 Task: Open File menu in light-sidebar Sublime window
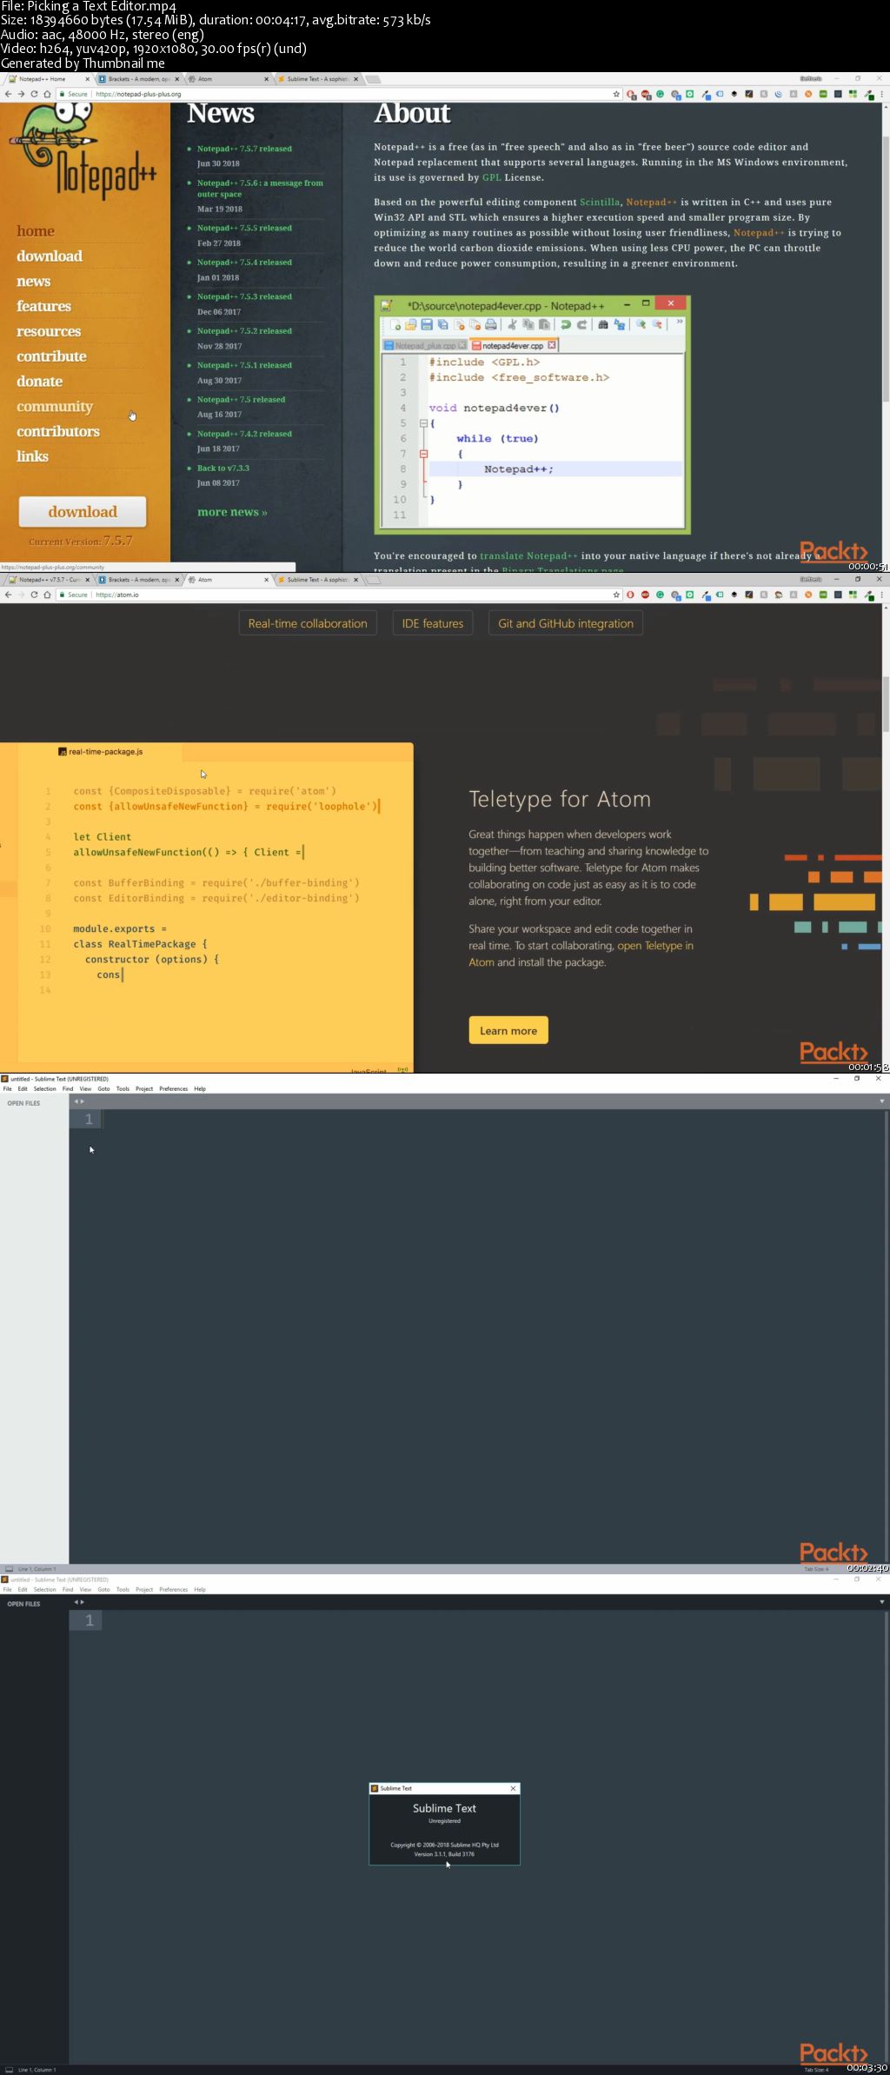tap(7, 1088)
